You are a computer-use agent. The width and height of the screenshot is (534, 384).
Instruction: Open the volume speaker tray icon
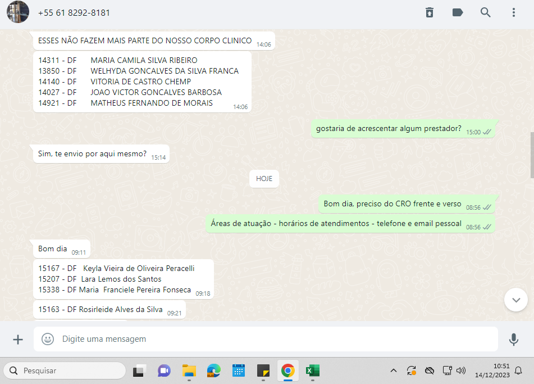pos(461,371)
